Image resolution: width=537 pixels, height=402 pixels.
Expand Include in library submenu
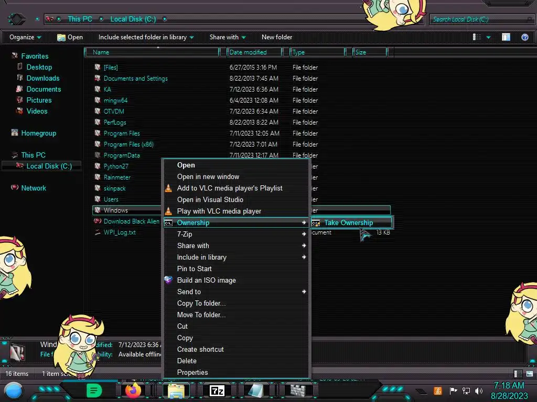coord(235,257)
